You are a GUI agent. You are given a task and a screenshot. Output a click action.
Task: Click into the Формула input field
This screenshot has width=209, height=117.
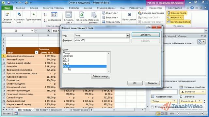pos(102,40)
